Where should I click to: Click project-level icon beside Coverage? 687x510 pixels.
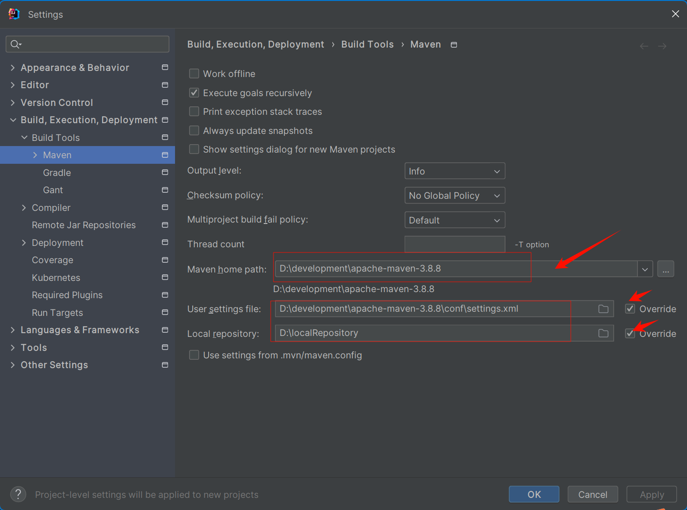pos(165,260)
